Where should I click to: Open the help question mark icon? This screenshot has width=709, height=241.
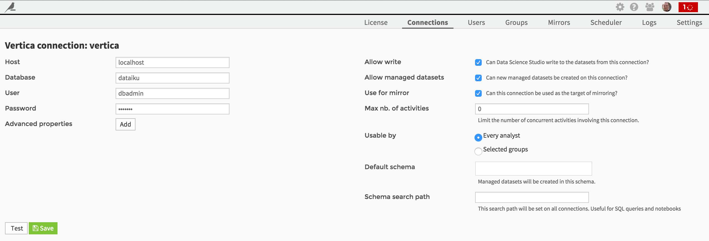tap(634, 7)
